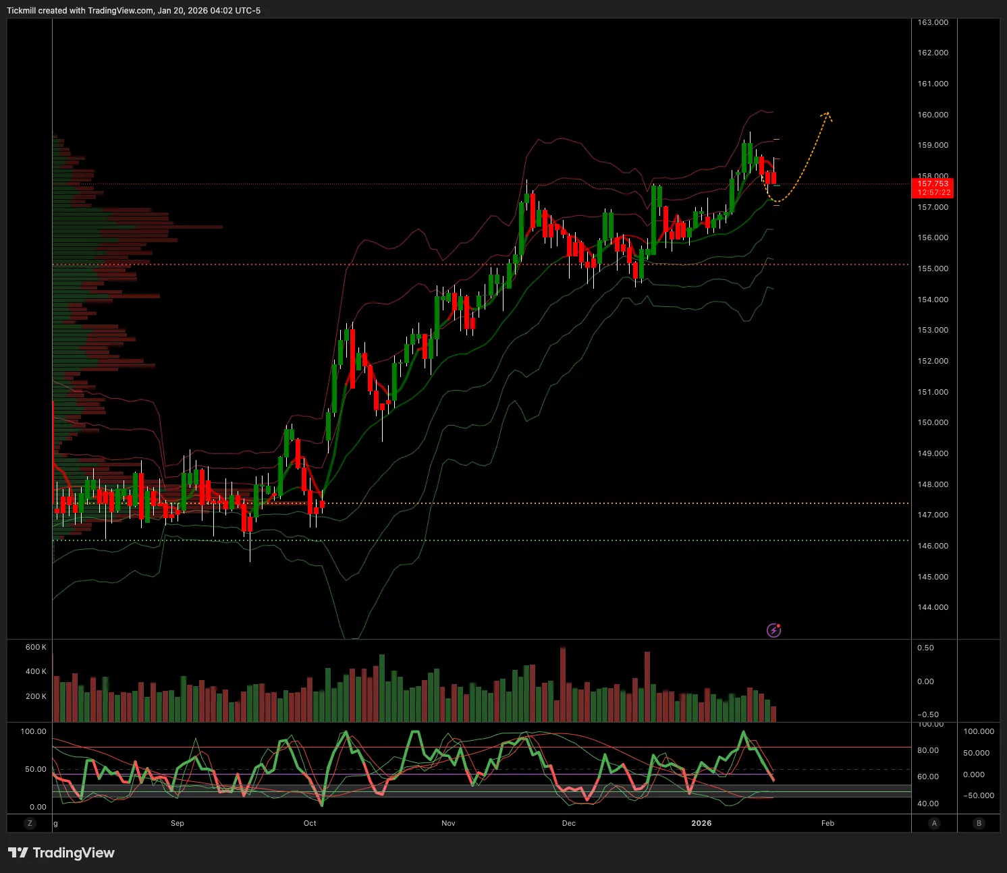Viewport: 1007px width, 873px height.
Task: Click the 50.00 label on left oscillator scale
Action: pyautogui.click(x=34, y=769)
